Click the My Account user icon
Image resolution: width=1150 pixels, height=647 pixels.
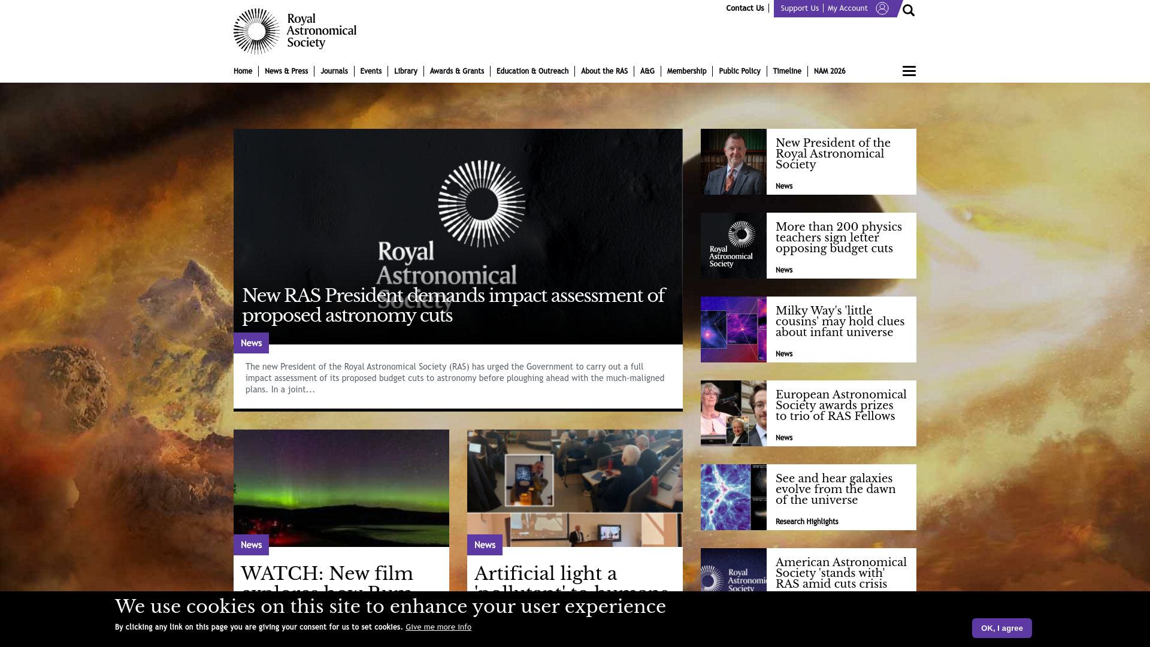click(882, 8)
